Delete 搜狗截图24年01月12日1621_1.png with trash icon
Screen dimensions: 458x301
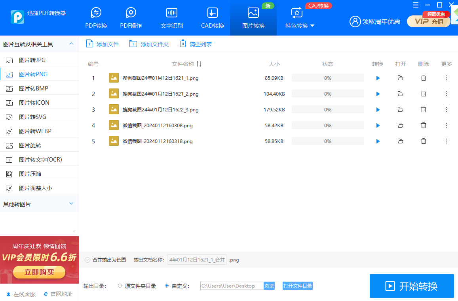(x=424, y=78)
